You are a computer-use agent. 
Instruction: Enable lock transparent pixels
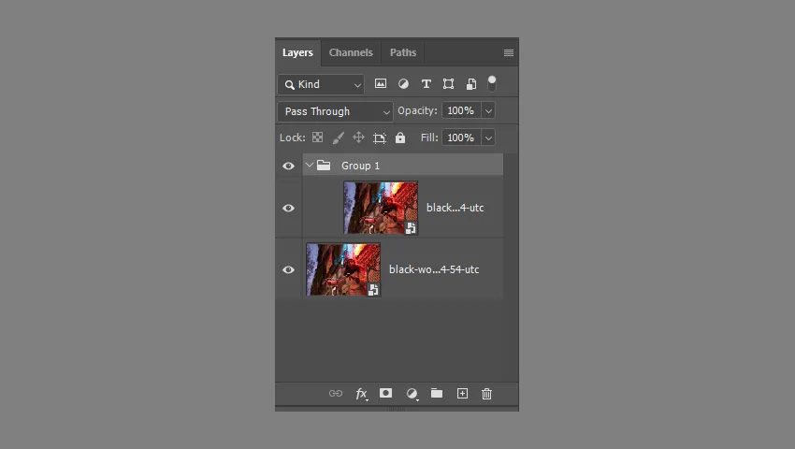(x=318, y=138)
